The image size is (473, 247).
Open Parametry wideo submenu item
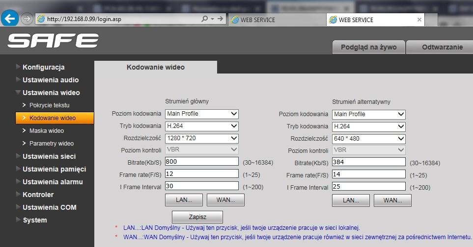click(48, 144)
